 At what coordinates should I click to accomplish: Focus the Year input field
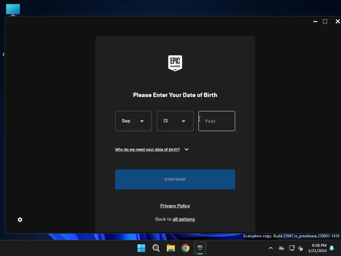point(216,121)
